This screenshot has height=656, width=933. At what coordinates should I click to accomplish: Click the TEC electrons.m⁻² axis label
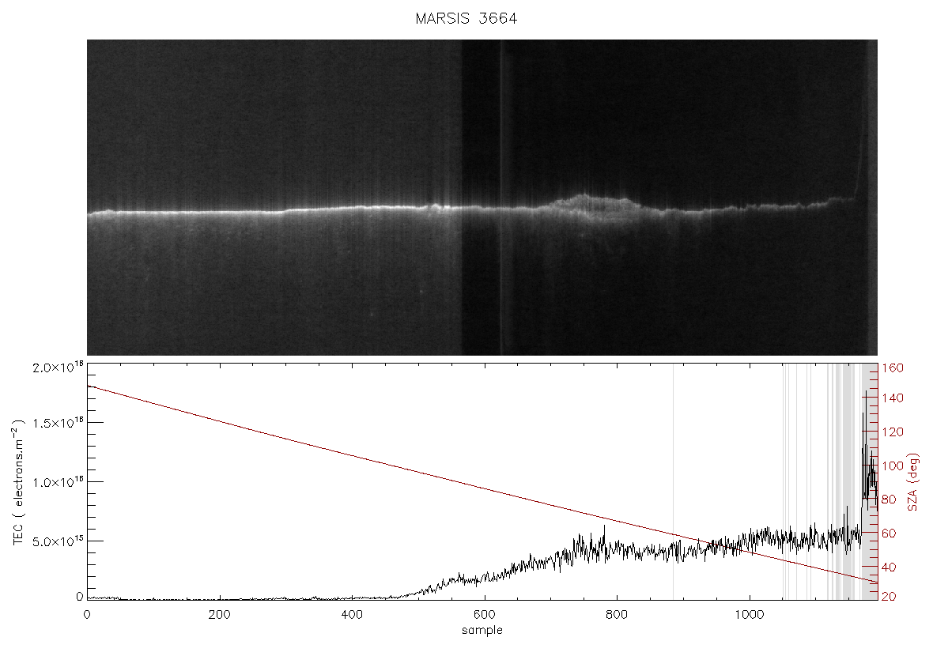coord(18,481)
